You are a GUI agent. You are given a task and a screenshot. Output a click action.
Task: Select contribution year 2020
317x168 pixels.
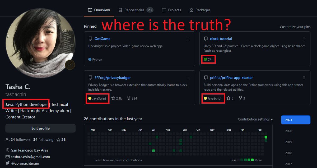tap(288, 131)
